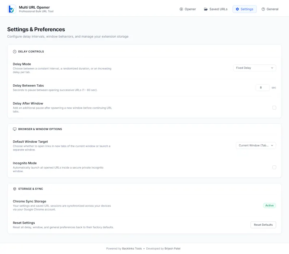
Task: Click the Chrome Sync Storage label
Action: click(30, 201)
